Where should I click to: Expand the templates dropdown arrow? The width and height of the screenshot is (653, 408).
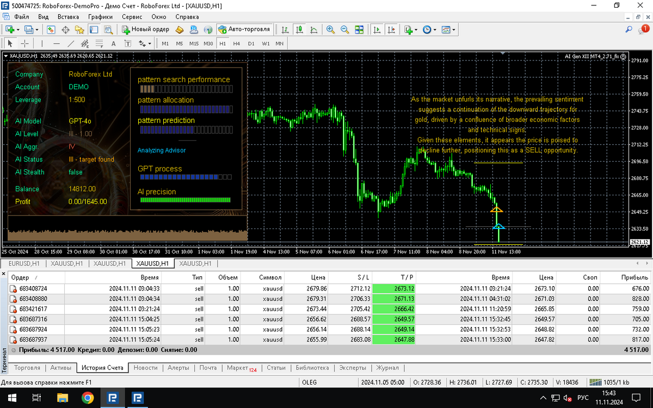pyautogui.click(x=454, y=29)
